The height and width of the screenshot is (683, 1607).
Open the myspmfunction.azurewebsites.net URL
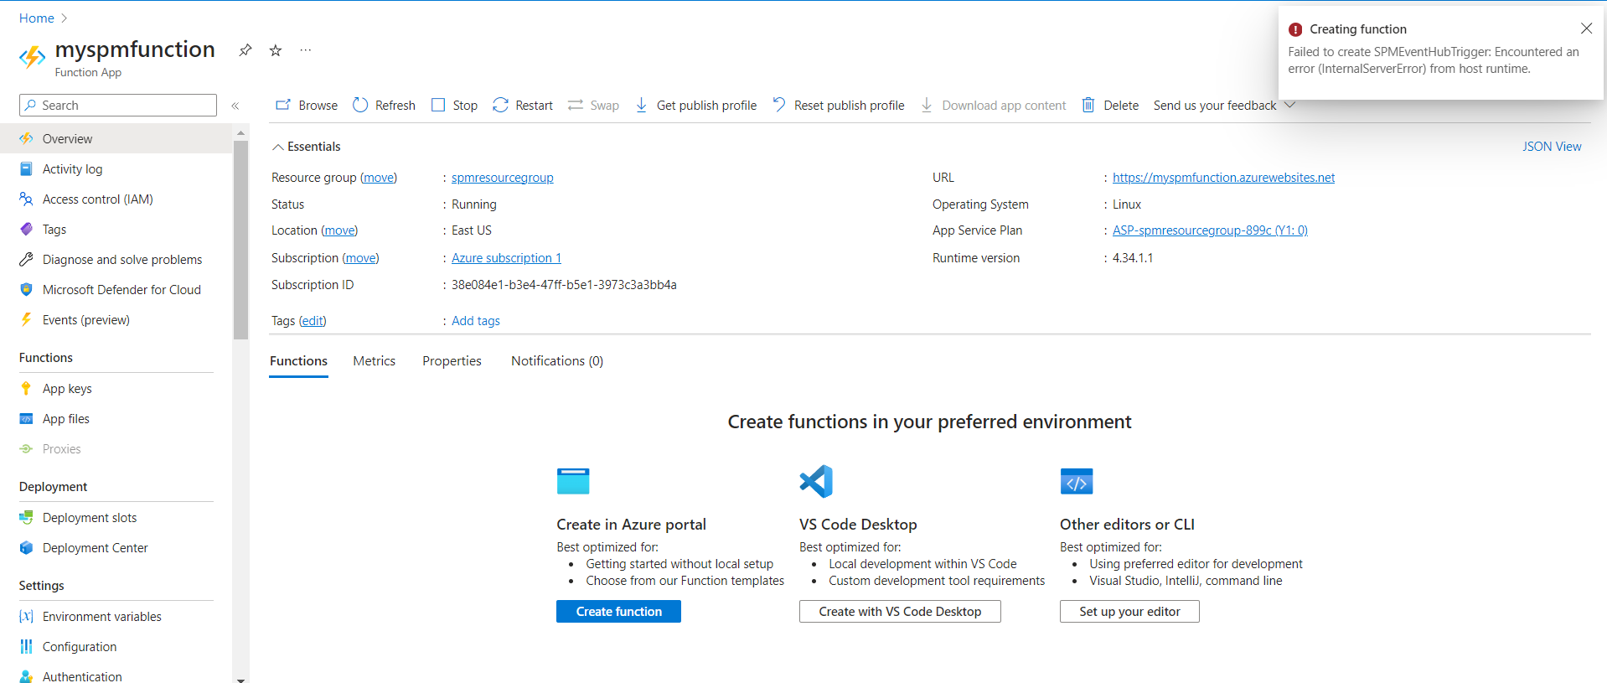(x=1223, y=178)
